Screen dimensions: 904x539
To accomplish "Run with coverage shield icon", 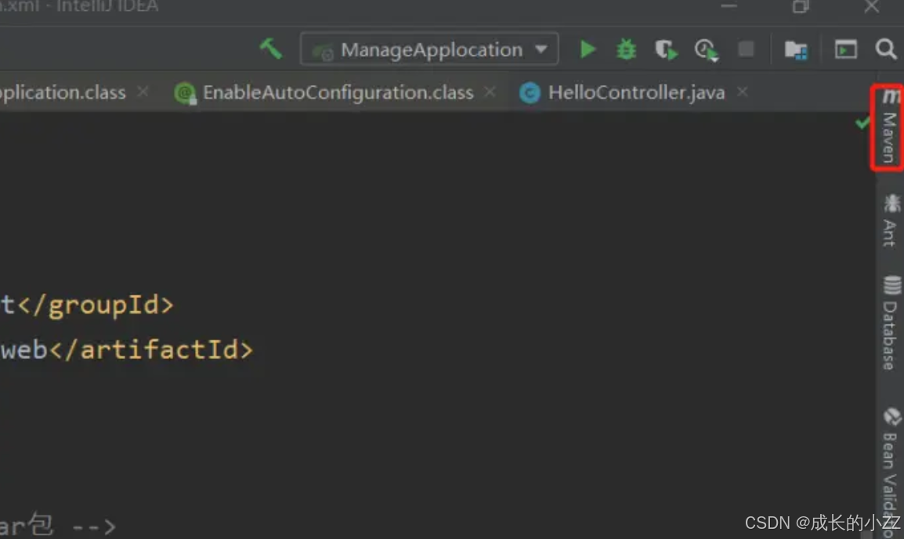I will coord(666,49).
